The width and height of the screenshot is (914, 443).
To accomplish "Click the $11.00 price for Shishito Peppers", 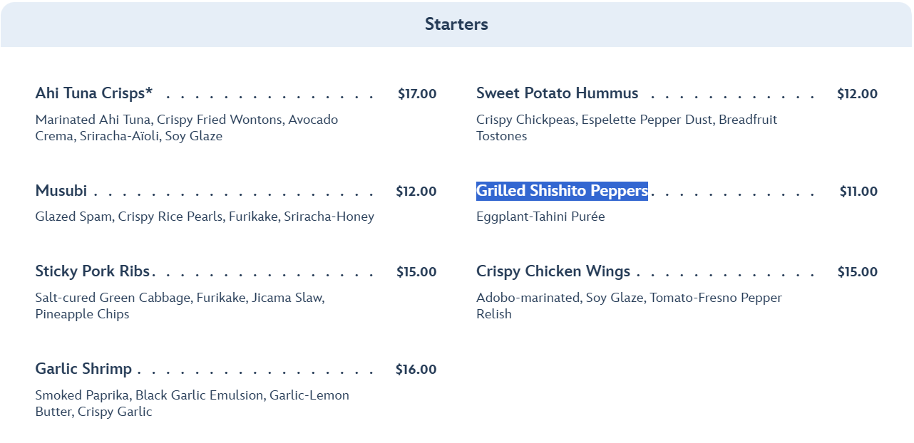I will pos(858,192).
